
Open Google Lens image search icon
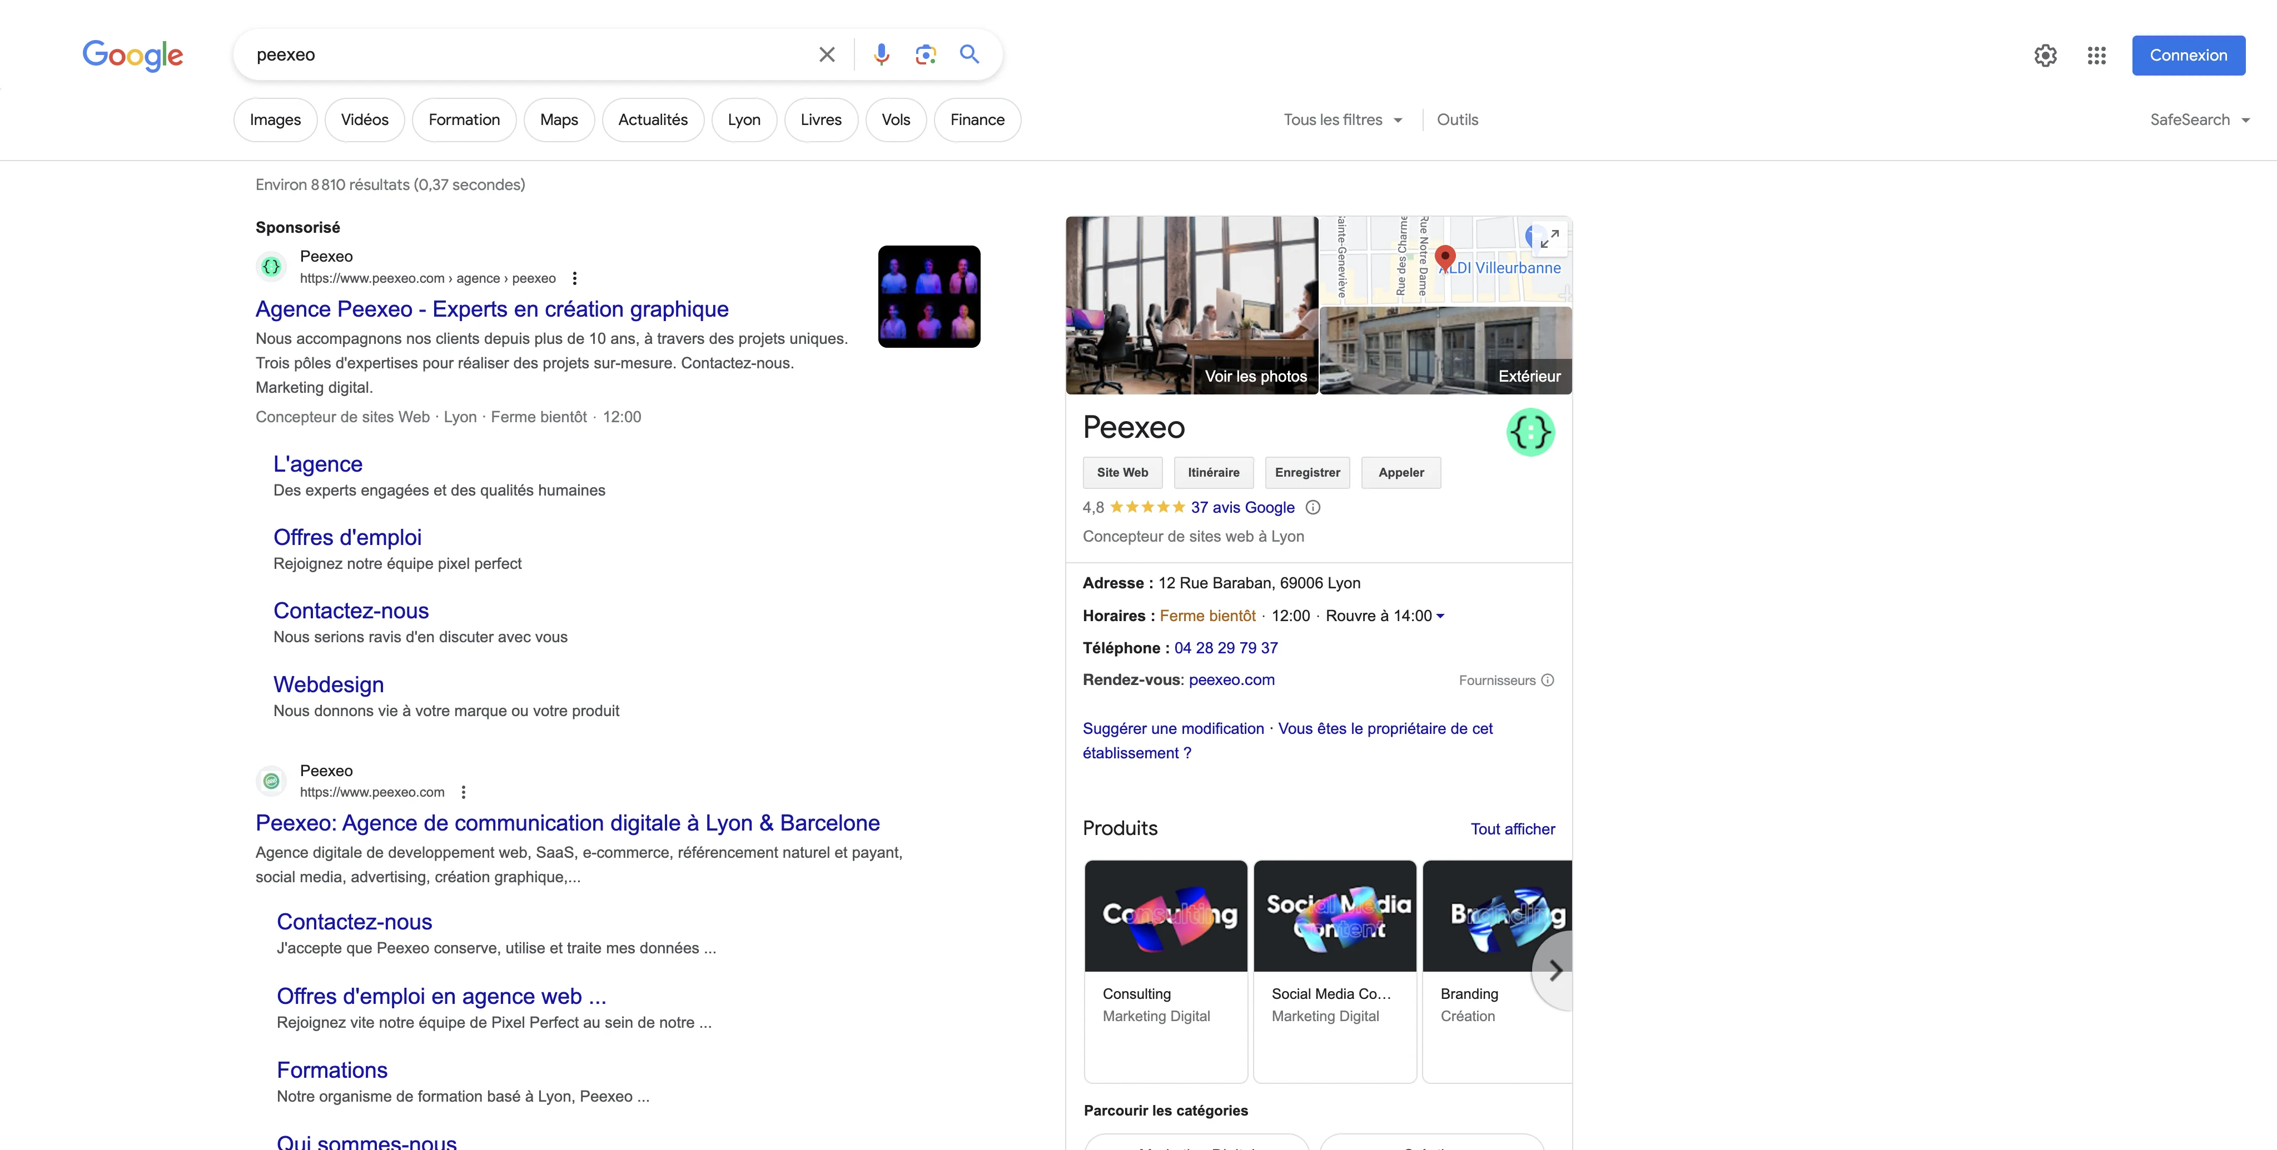926,55
